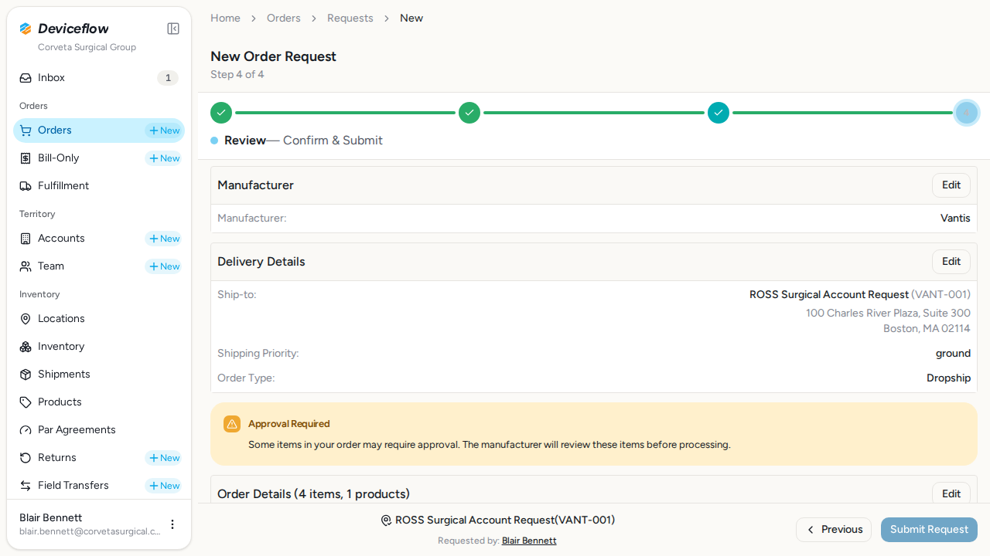Open the Fulfillment section
This screenshot has height=556, width=990.
tap(99, 186)
